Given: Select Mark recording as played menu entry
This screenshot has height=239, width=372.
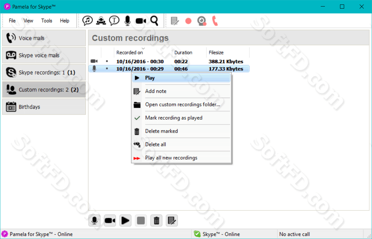Looking at the screenshot, I should click(x=181, y=118).
